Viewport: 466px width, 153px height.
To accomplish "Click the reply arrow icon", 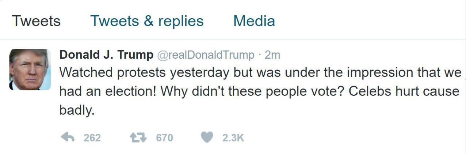I will pos(67,137).
